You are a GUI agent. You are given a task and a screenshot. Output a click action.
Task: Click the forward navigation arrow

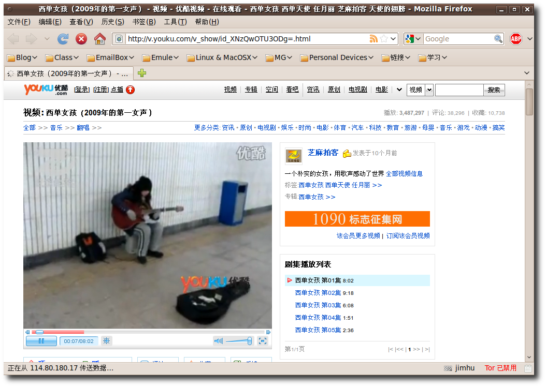31,39
